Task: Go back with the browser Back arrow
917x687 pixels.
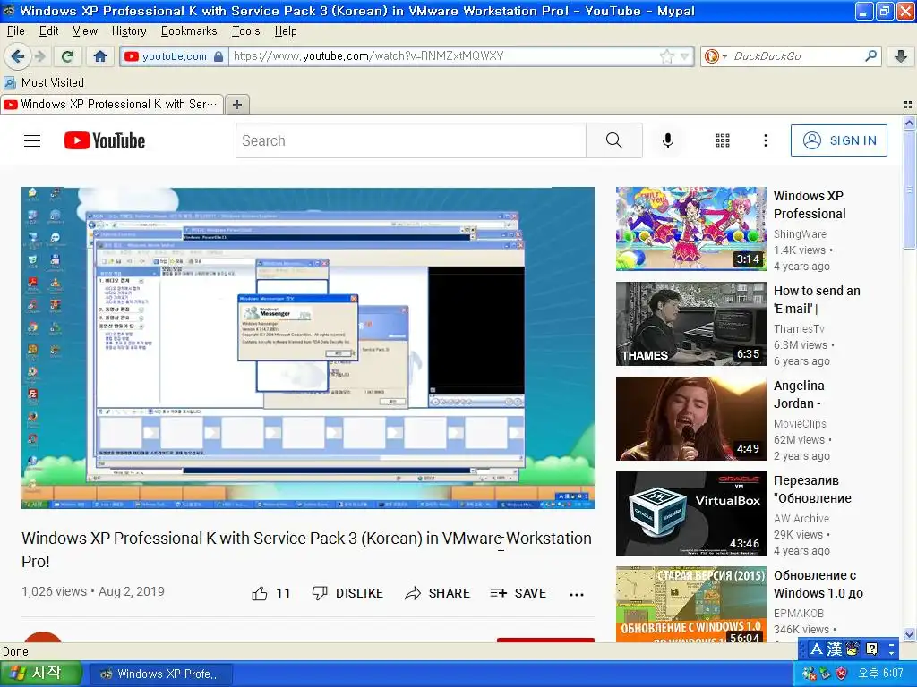Action: 18,56
